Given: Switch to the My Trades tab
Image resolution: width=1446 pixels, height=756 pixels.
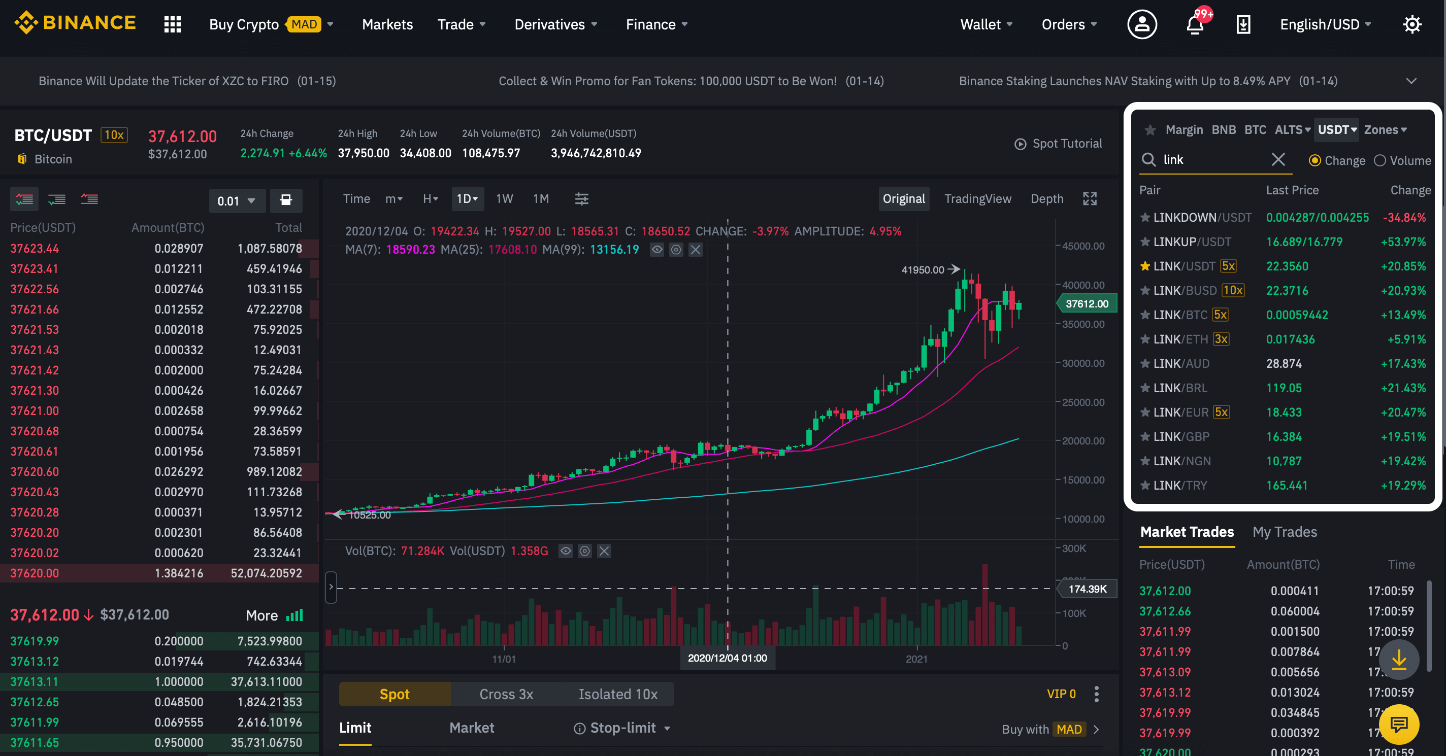Looking at the screenshot, I should (1285, 532).
